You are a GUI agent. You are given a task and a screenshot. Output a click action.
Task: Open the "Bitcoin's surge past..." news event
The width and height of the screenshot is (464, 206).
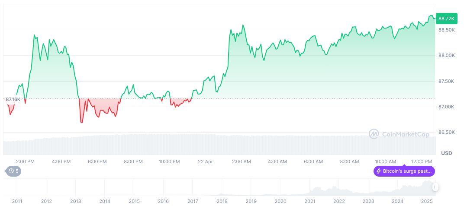[x=404, y=171]
